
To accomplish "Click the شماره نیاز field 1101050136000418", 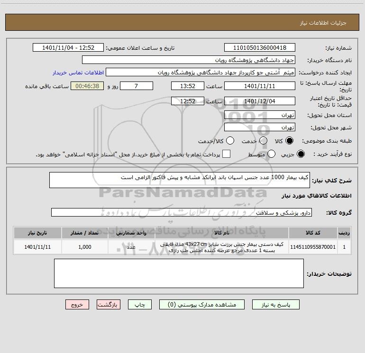I will pos(260,47).
